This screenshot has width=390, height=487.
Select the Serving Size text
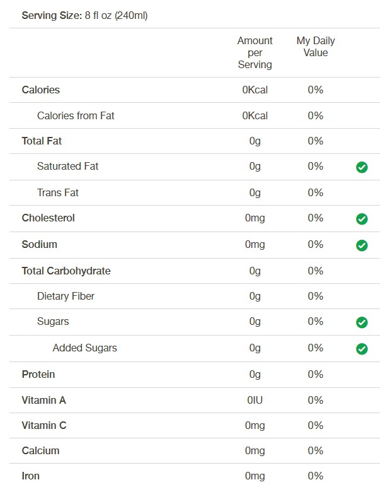point(84,16)
